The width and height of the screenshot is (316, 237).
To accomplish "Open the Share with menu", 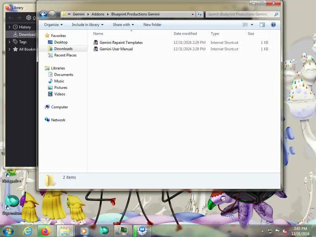I will [x=123, y=25].
